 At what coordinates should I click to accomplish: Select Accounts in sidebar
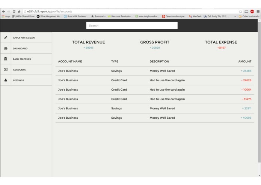point(19,70)
